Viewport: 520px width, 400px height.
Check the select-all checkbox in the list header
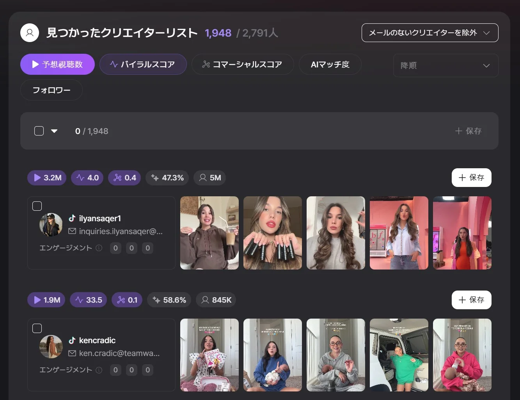click(39, 131)
